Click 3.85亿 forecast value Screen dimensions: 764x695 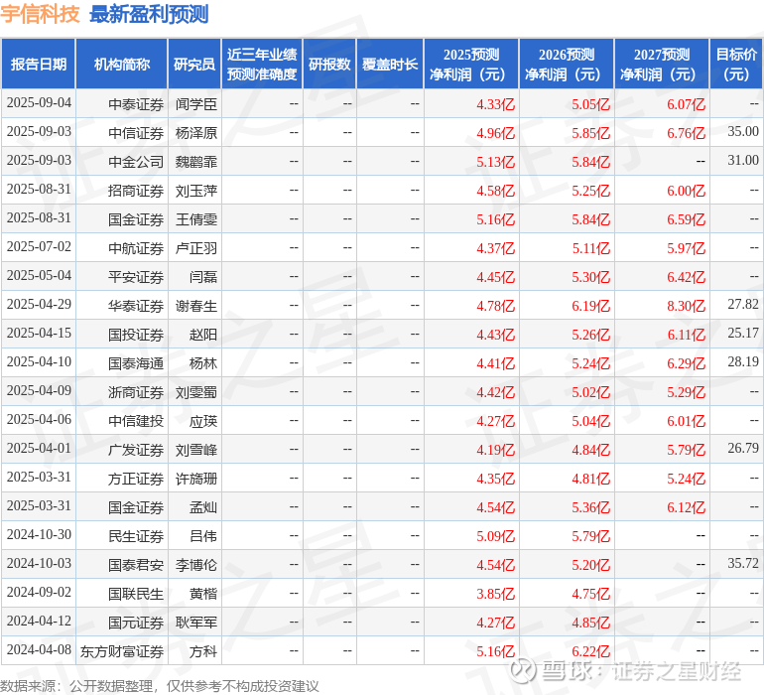495,594
